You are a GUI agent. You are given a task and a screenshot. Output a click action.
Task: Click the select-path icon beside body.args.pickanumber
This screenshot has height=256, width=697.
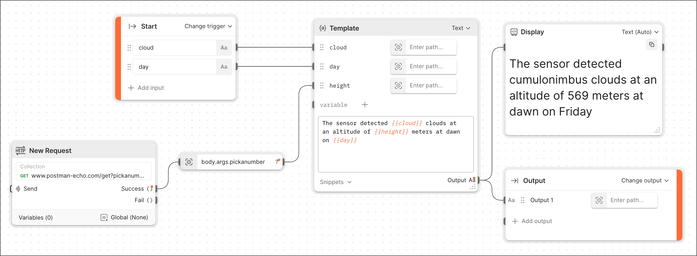(x=189, y=162)
